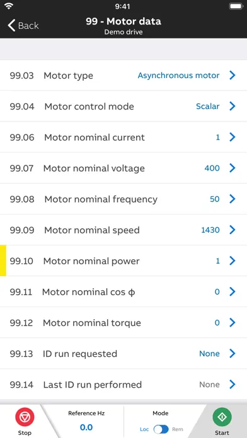Select the 99.08 Motor nominal frequency row

coord(123,199)
